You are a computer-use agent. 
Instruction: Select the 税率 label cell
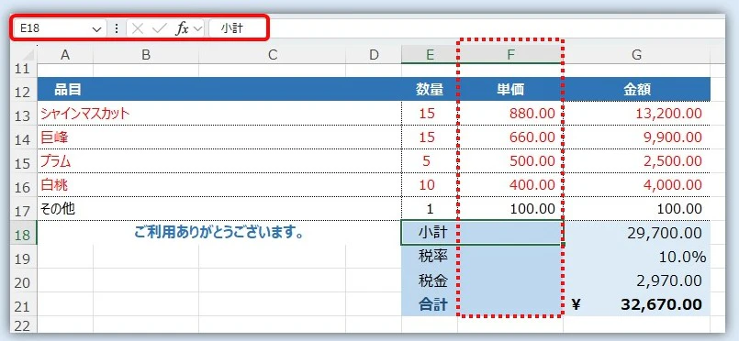483,257
